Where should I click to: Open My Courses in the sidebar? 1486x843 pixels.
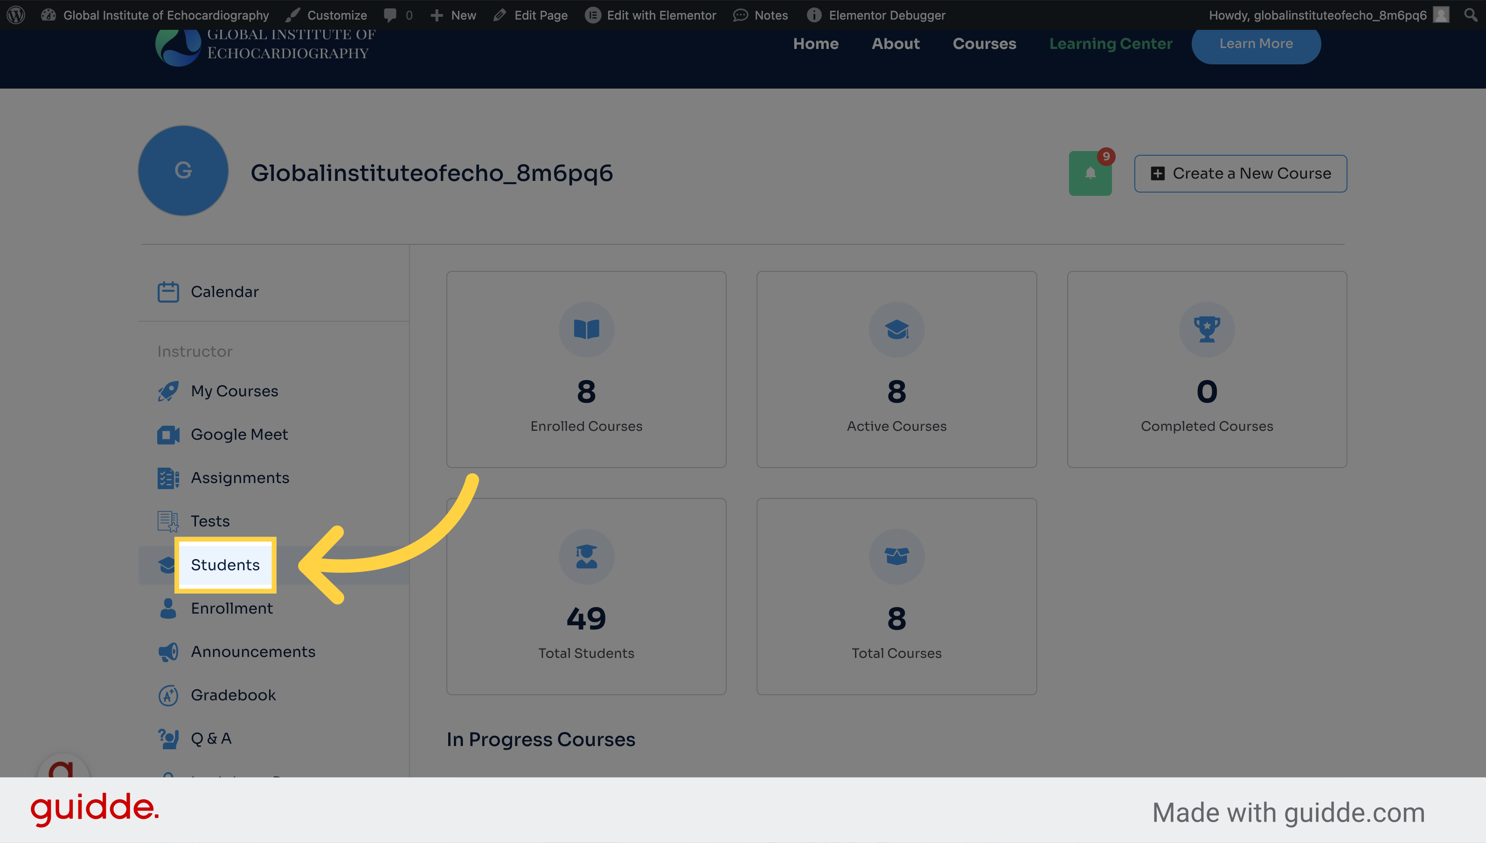235,391
